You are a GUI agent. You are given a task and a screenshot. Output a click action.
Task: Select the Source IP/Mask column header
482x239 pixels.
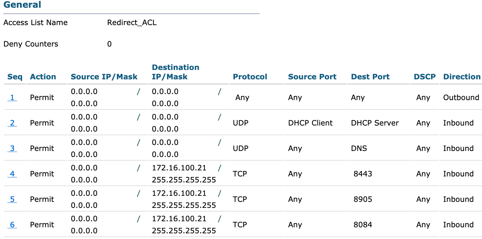pyautogui.click(x=104, y=77)
